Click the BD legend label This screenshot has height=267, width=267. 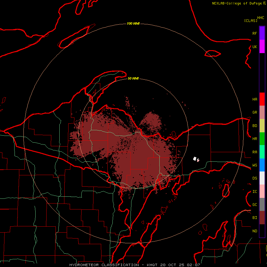(255, 126)
